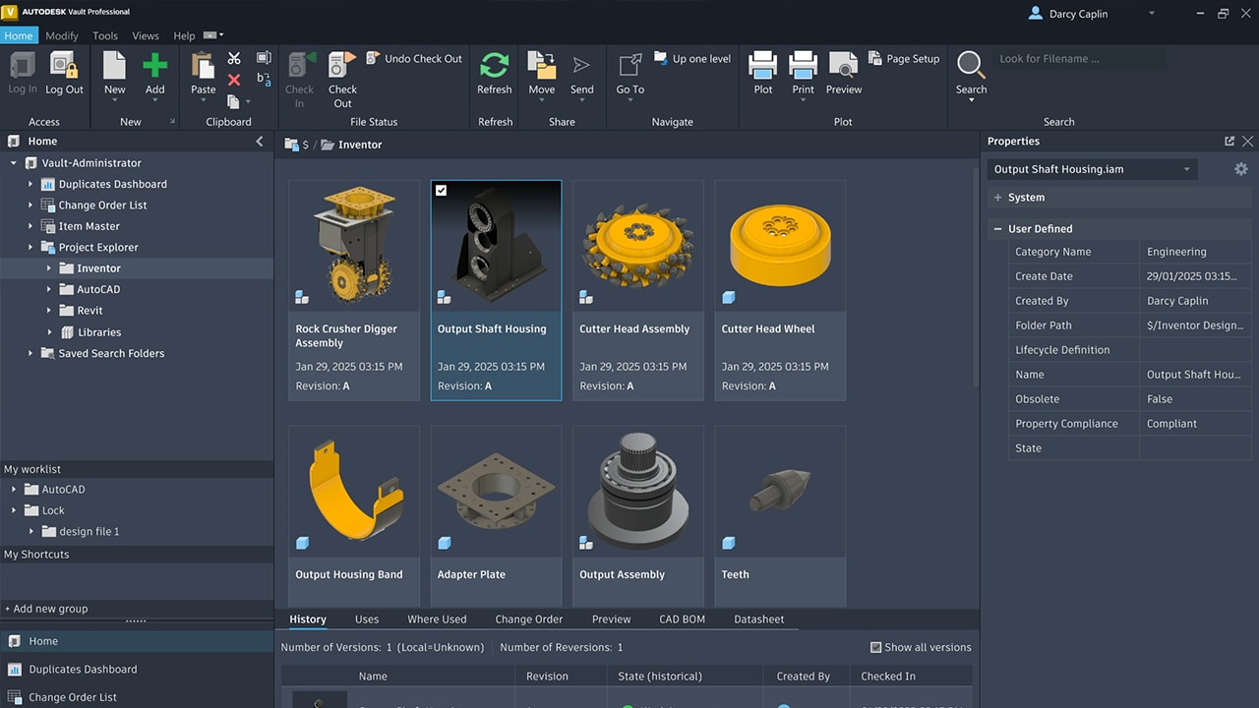Expand the Item Master tree node

point(30,226)
